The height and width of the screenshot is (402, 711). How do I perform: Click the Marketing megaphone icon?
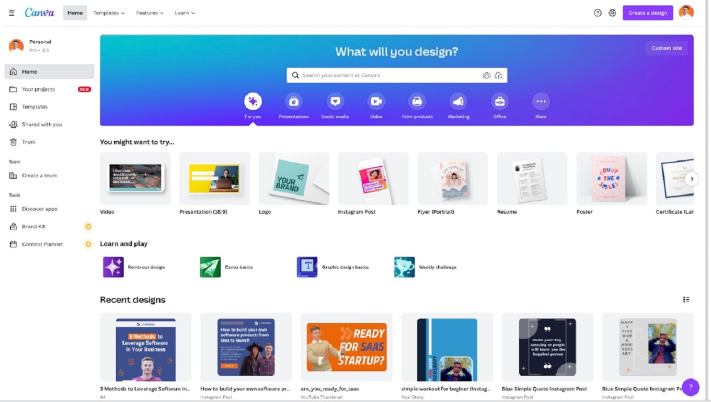(x=458, y=101)
